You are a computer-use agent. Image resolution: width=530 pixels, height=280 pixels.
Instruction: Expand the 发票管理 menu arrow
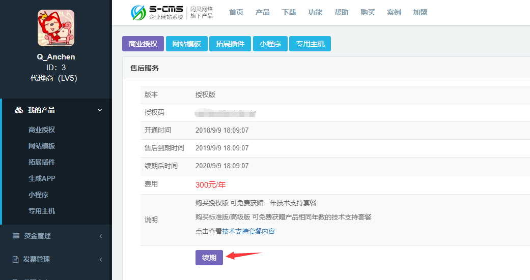click(x=100, y=259)
